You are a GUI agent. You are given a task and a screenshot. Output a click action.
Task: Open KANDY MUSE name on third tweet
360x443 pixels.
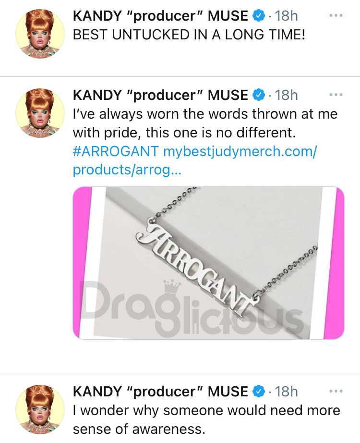160,391
